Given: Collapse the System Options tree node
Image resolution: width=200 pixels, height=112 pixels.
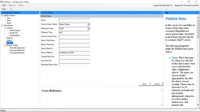Looking at the screenshot, I should (x=2, y=16).
